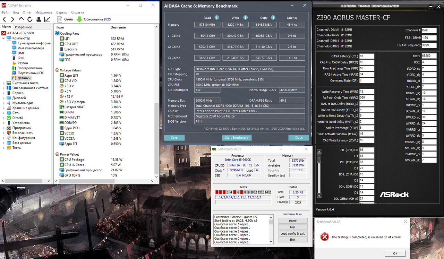
Task: Click Save in the benchmark window
Action: click(174, 138)
